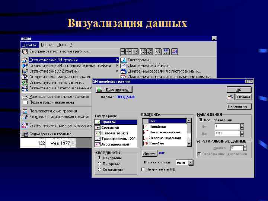Select the Со сжатием radio button
The width and height of the screenshot is (268, 201).
coord(99,170)
